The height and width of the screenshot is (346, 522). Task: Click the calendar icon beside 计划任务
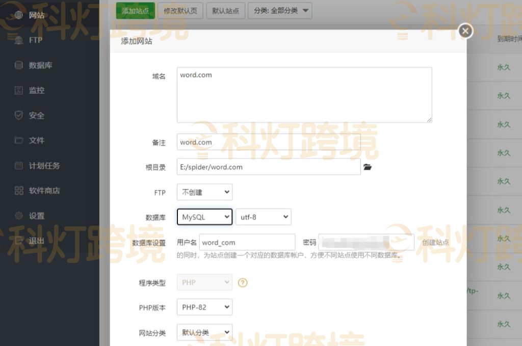(x=19, y=165)
